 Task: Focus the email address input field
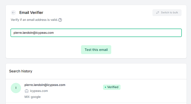[96, 33]
